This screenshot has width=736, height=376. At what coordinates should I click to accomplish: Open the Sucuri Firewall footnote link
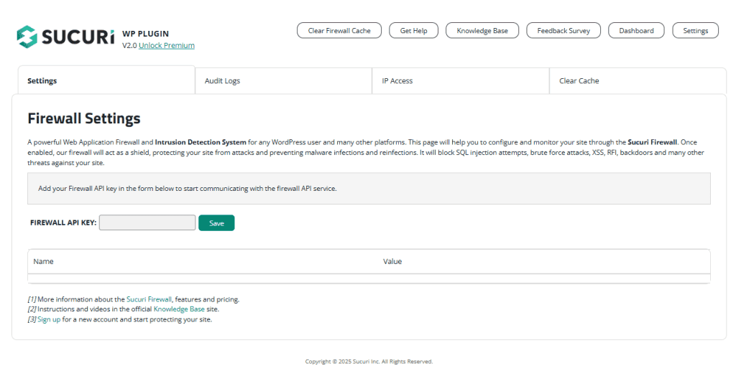149,299
